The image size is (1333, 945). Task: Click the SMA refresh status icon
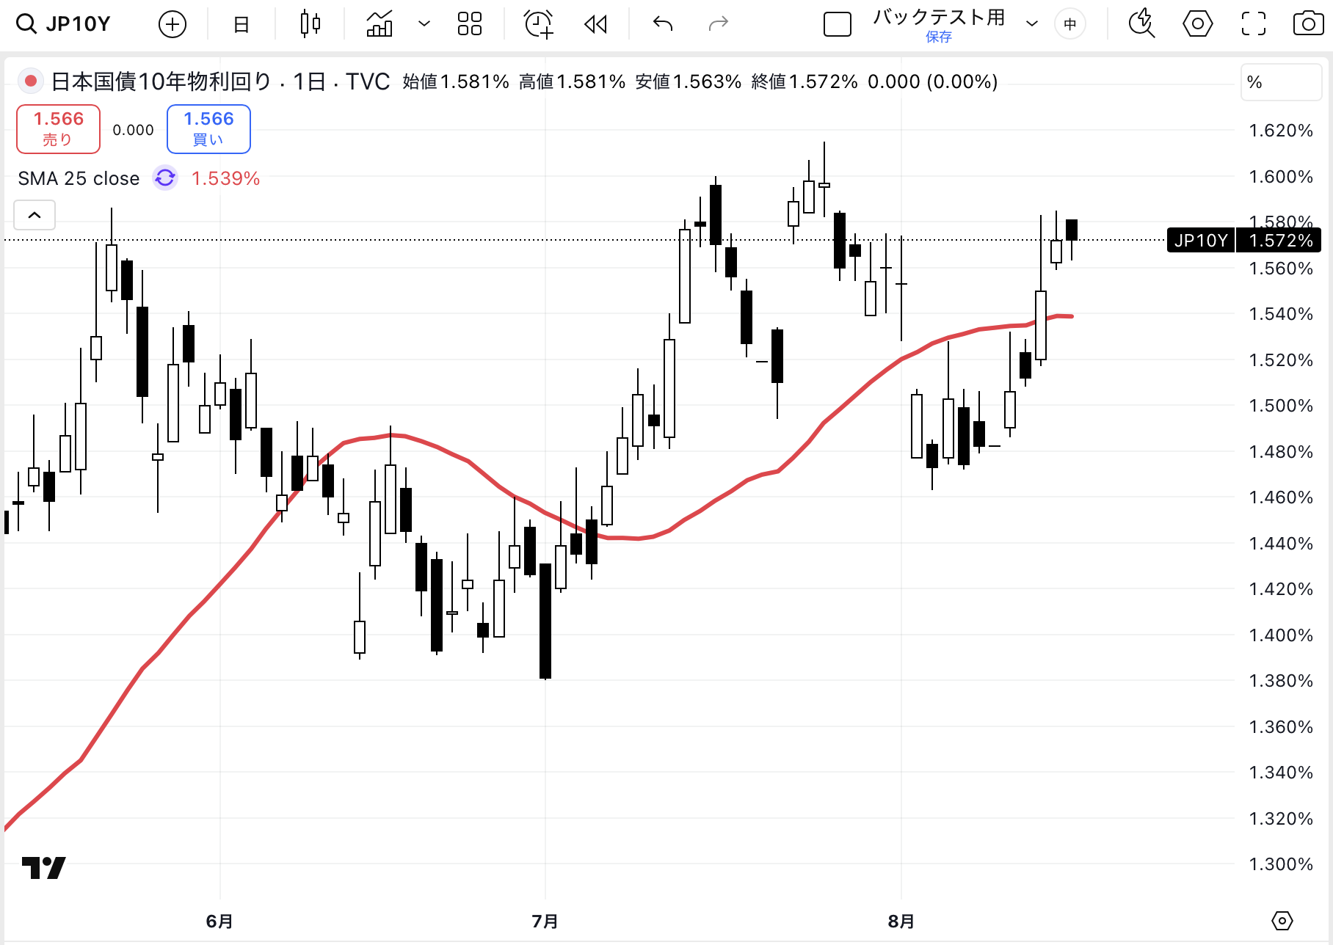click(165, 178)
